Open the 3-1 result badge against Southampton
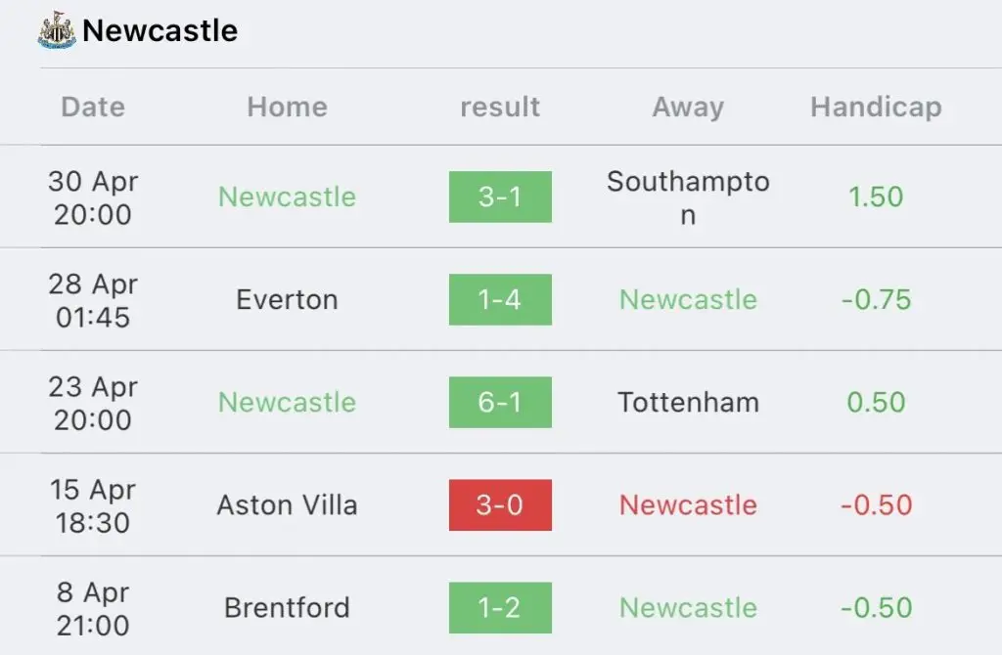1002x655 pixels. 500,196
